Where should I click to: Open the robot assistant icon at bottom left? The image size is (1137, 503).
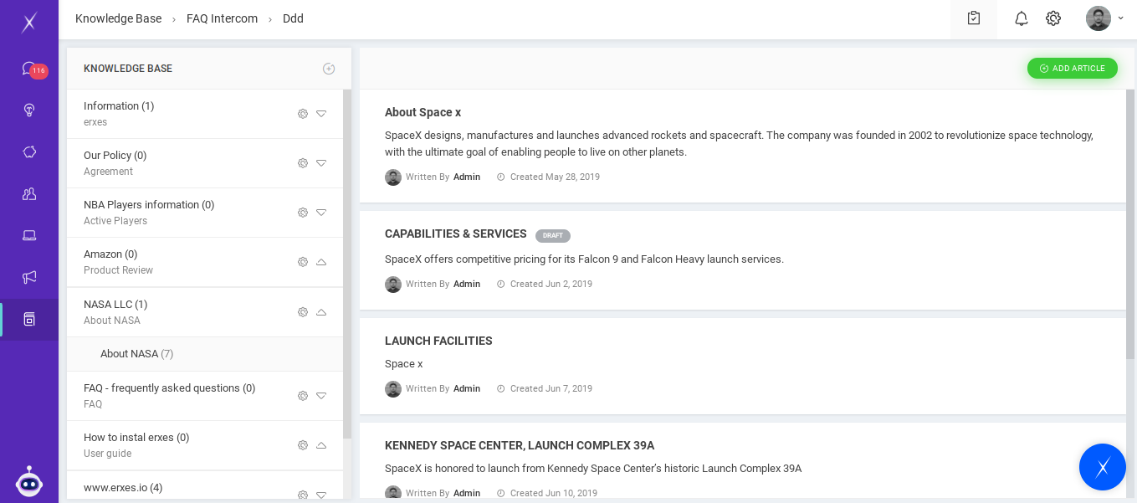click(x=29, y=481)
